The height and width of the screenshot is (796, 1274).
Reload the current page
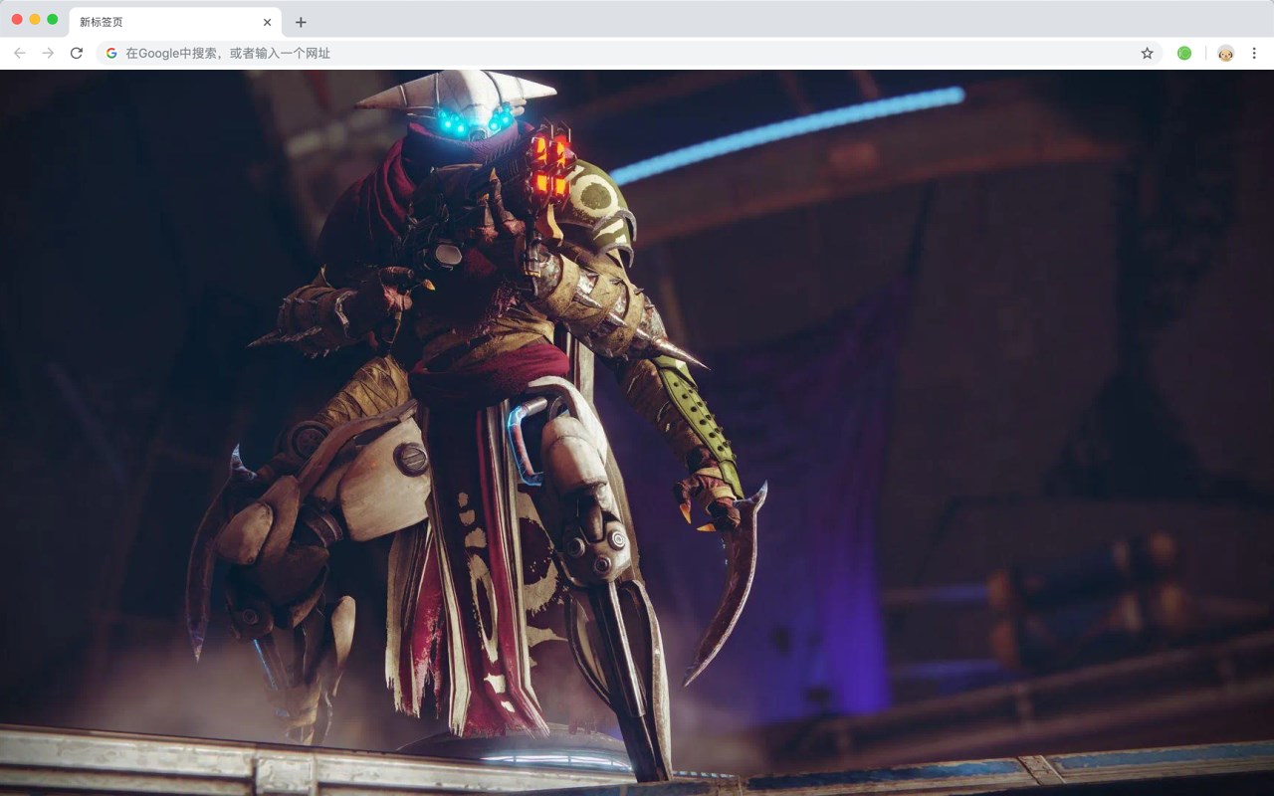pos(77,53)
